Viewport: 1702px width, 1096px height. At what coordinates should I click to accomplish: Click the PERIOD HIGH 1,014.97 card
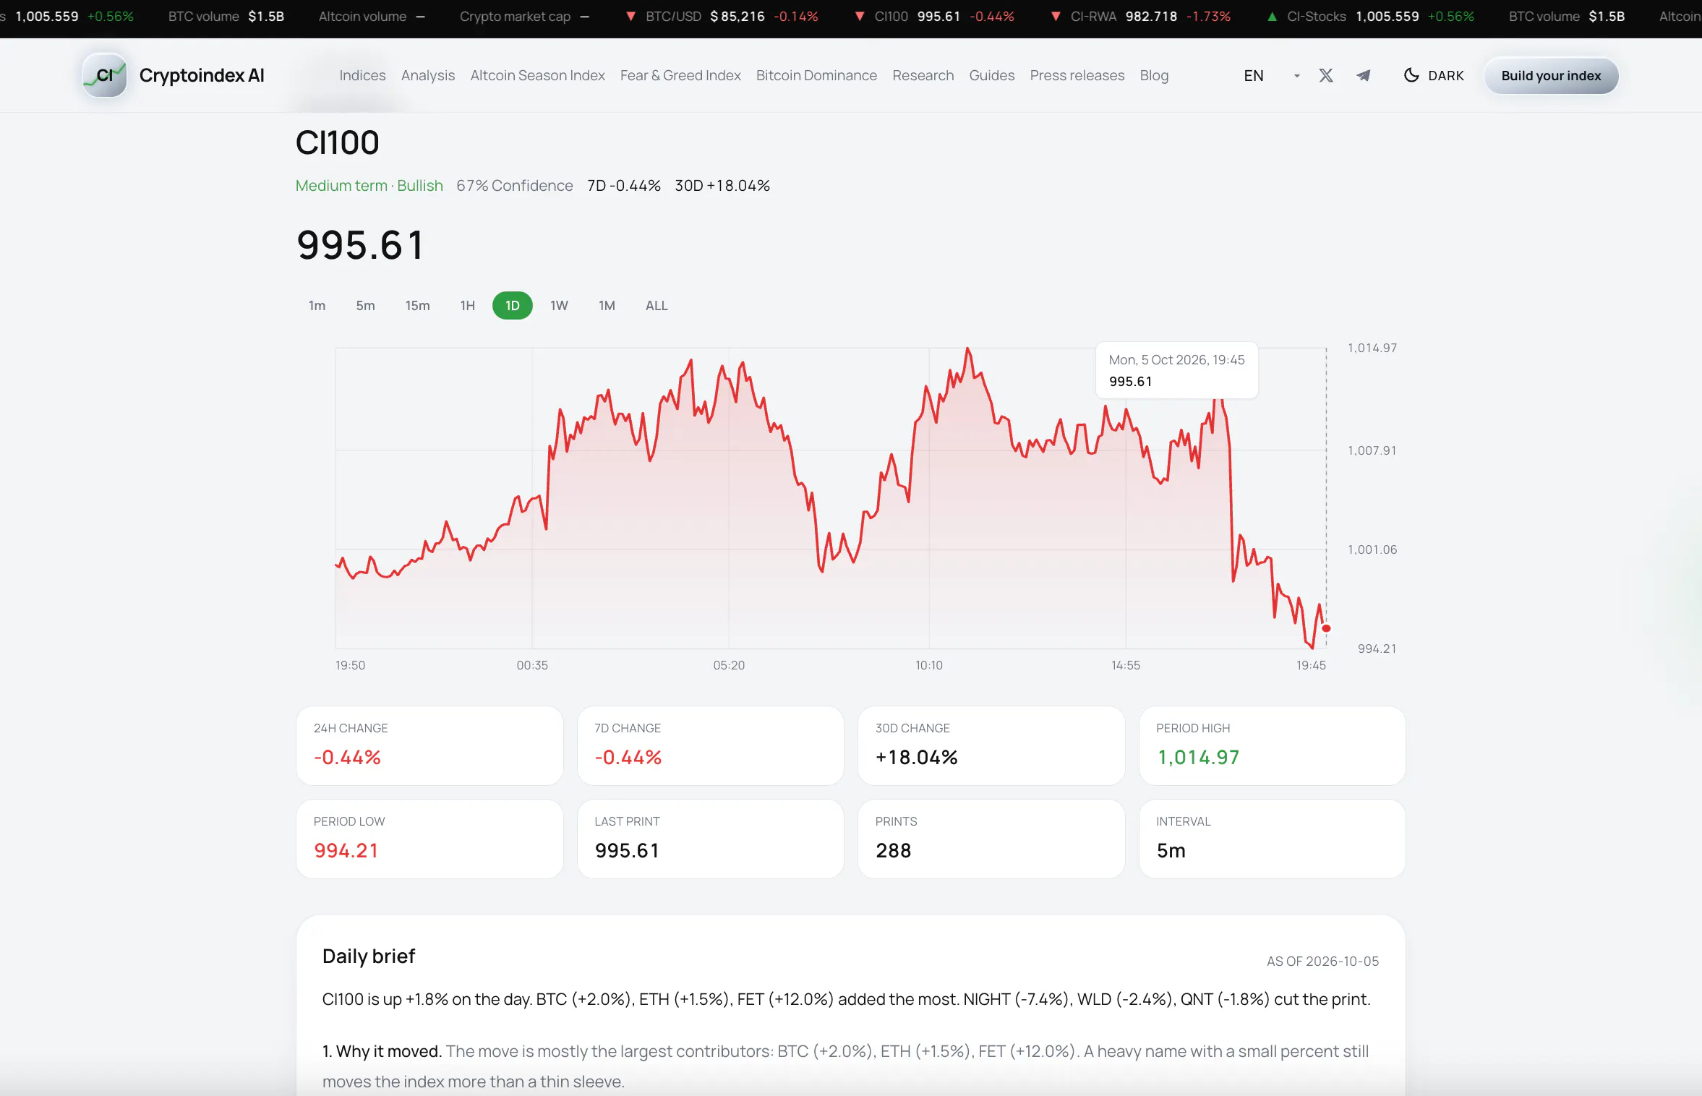(x=1272, y=745)
